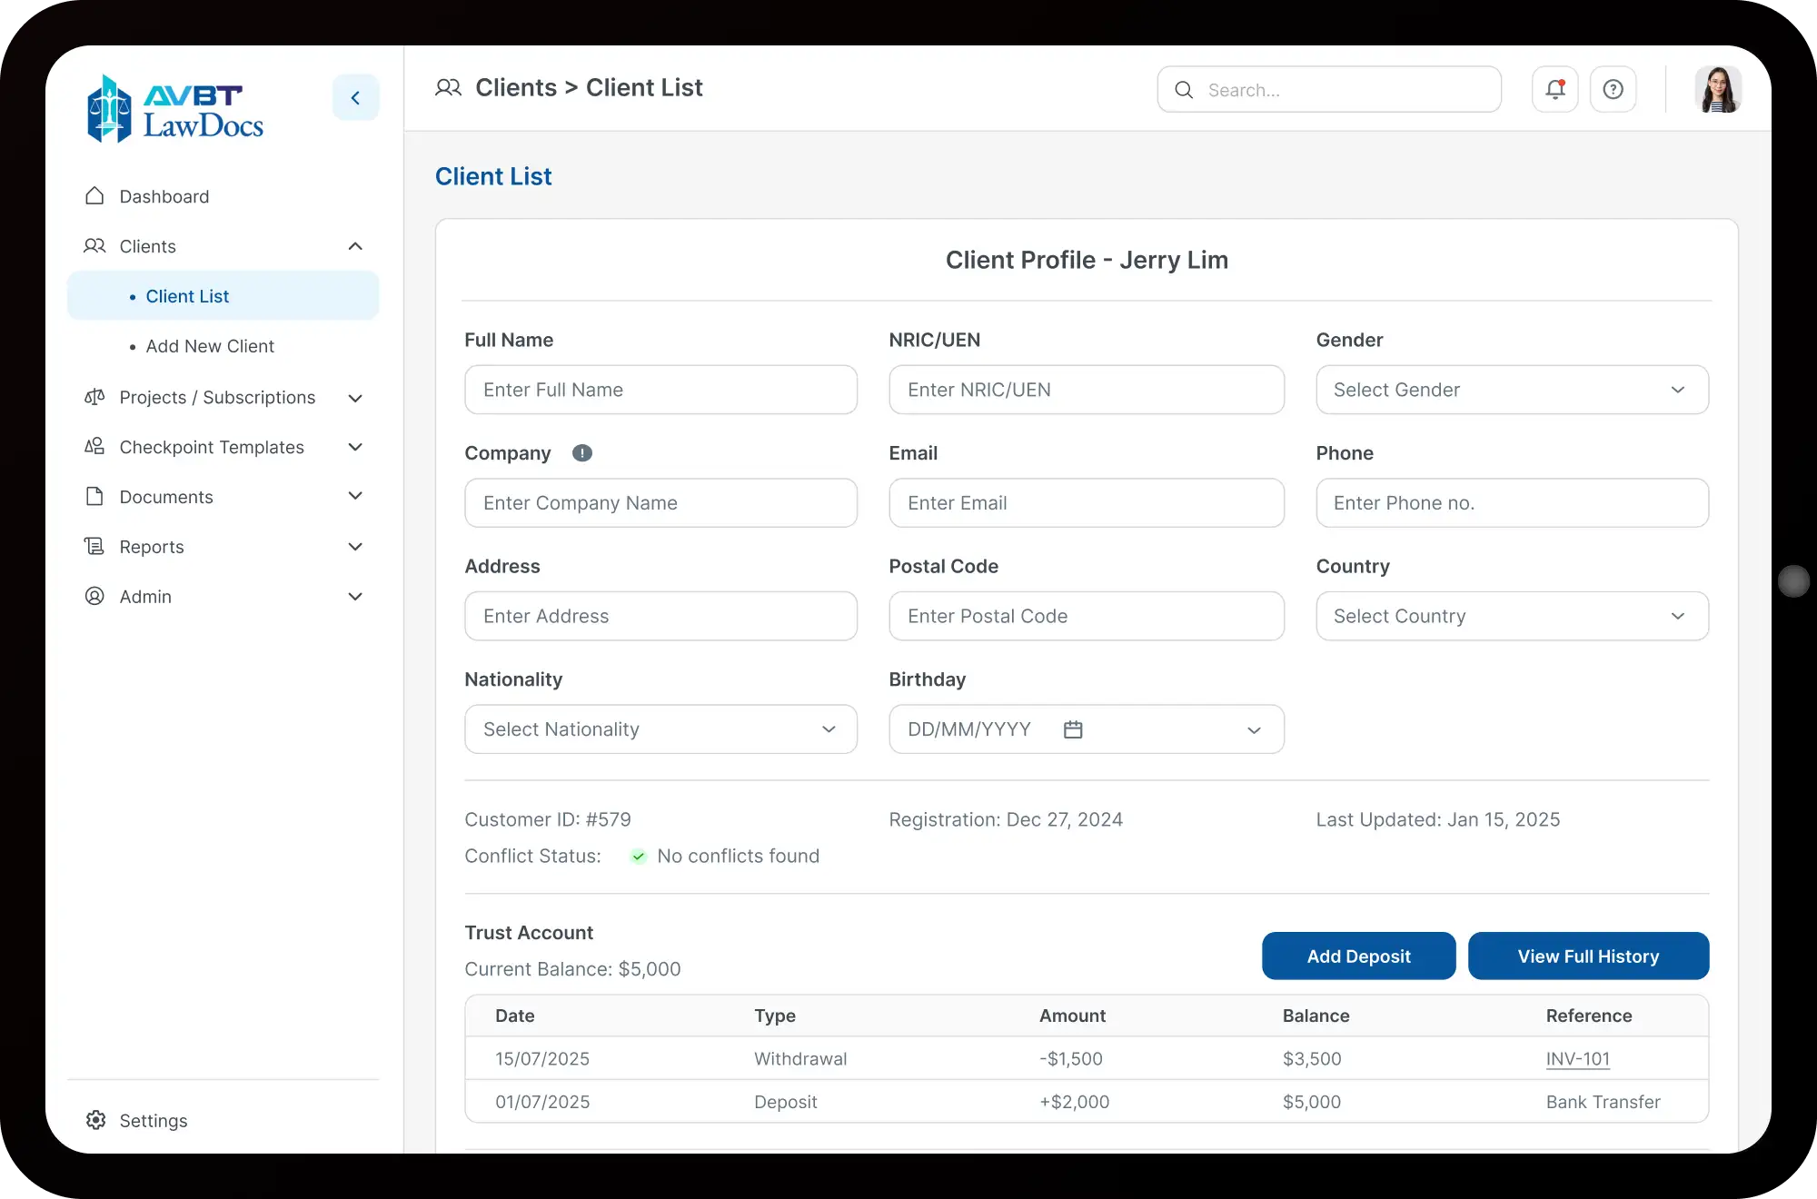
Task: Open the user profile avatar
Action: 1718,89
